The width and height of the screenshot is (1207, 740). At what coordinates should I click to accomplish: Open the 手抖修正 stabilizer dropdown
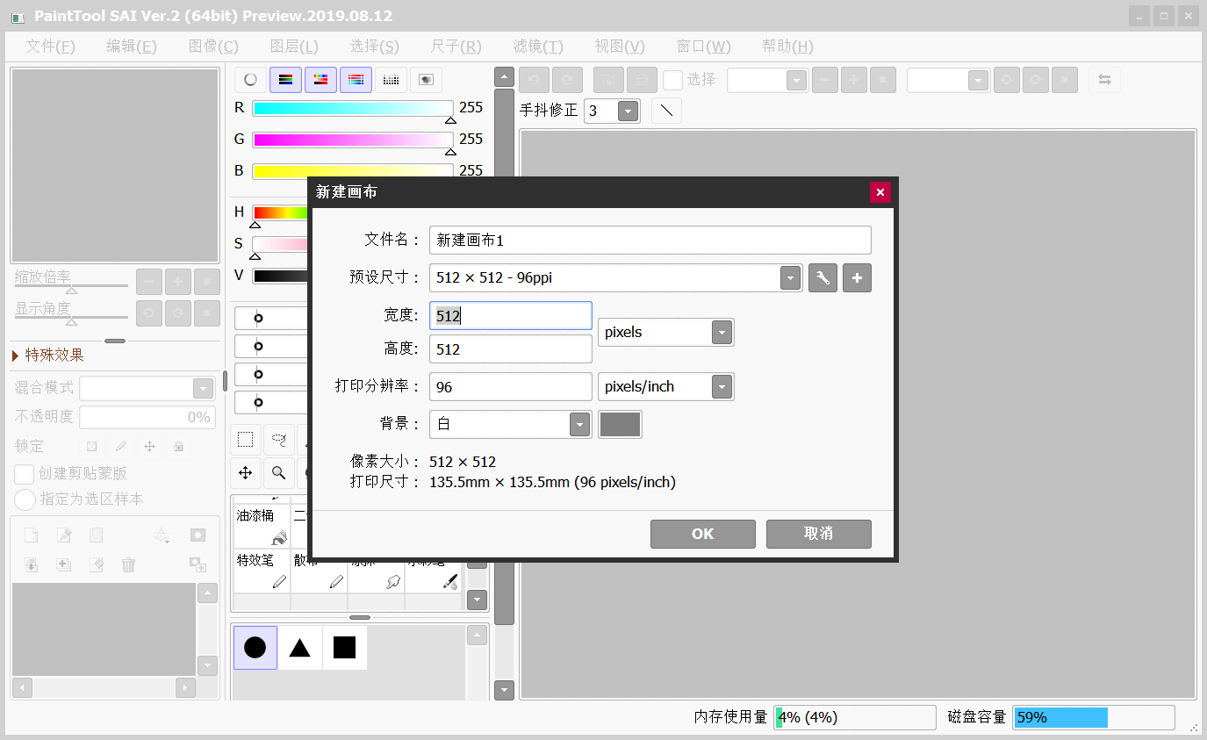(628, 111)
